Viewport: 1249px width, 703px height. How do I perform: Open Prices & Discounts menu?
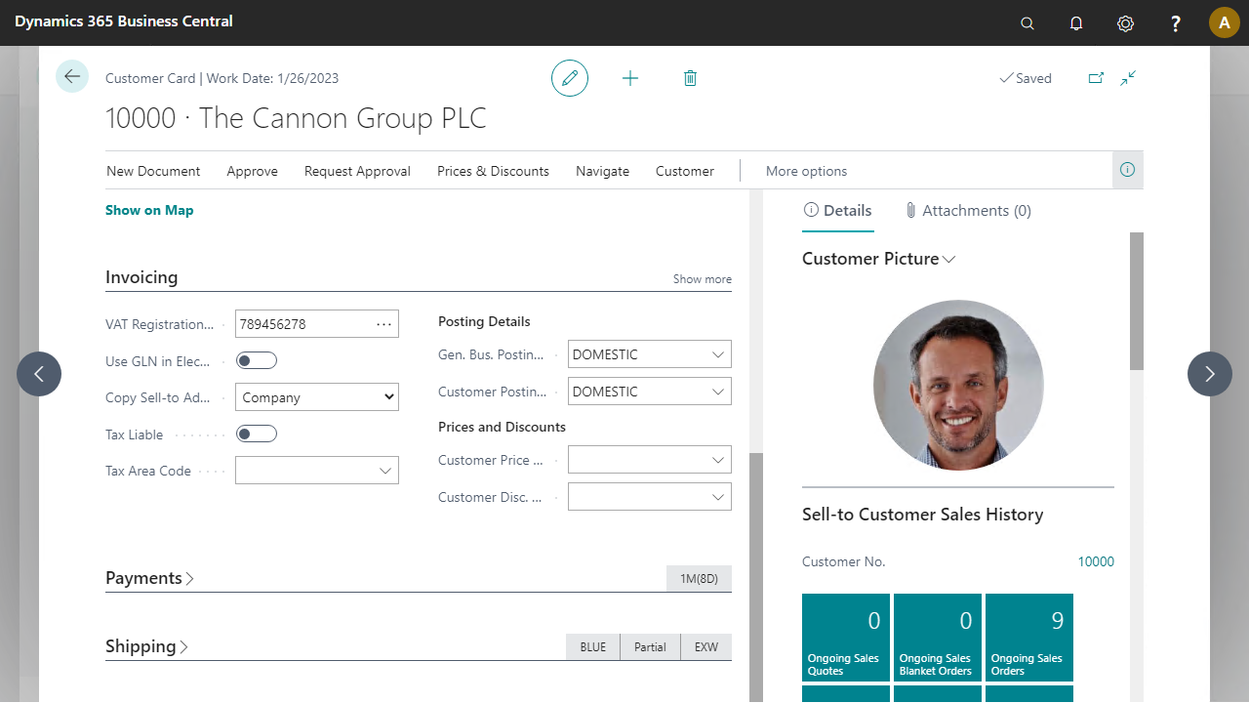point(493,171)
